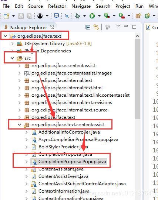The image size is (158, 200).
Task: Open the Package Explorer View Menu triangle
Action: point(118,26)
